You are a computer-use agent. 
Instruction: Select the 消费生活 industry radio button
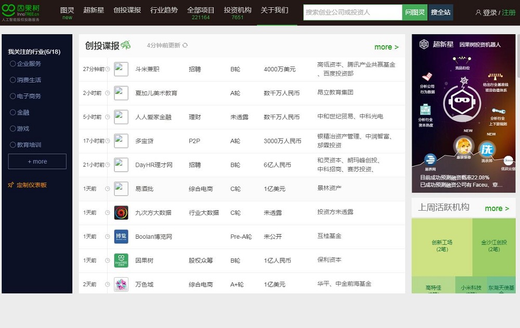click(12, 80)
